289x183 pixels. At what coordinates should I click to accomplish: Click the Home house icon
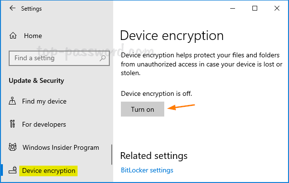(x=13, y=36)
